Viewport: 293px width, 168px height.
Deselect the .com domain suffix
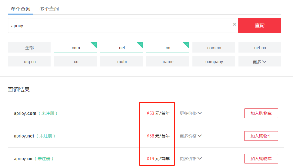click(x=75, y=48)
